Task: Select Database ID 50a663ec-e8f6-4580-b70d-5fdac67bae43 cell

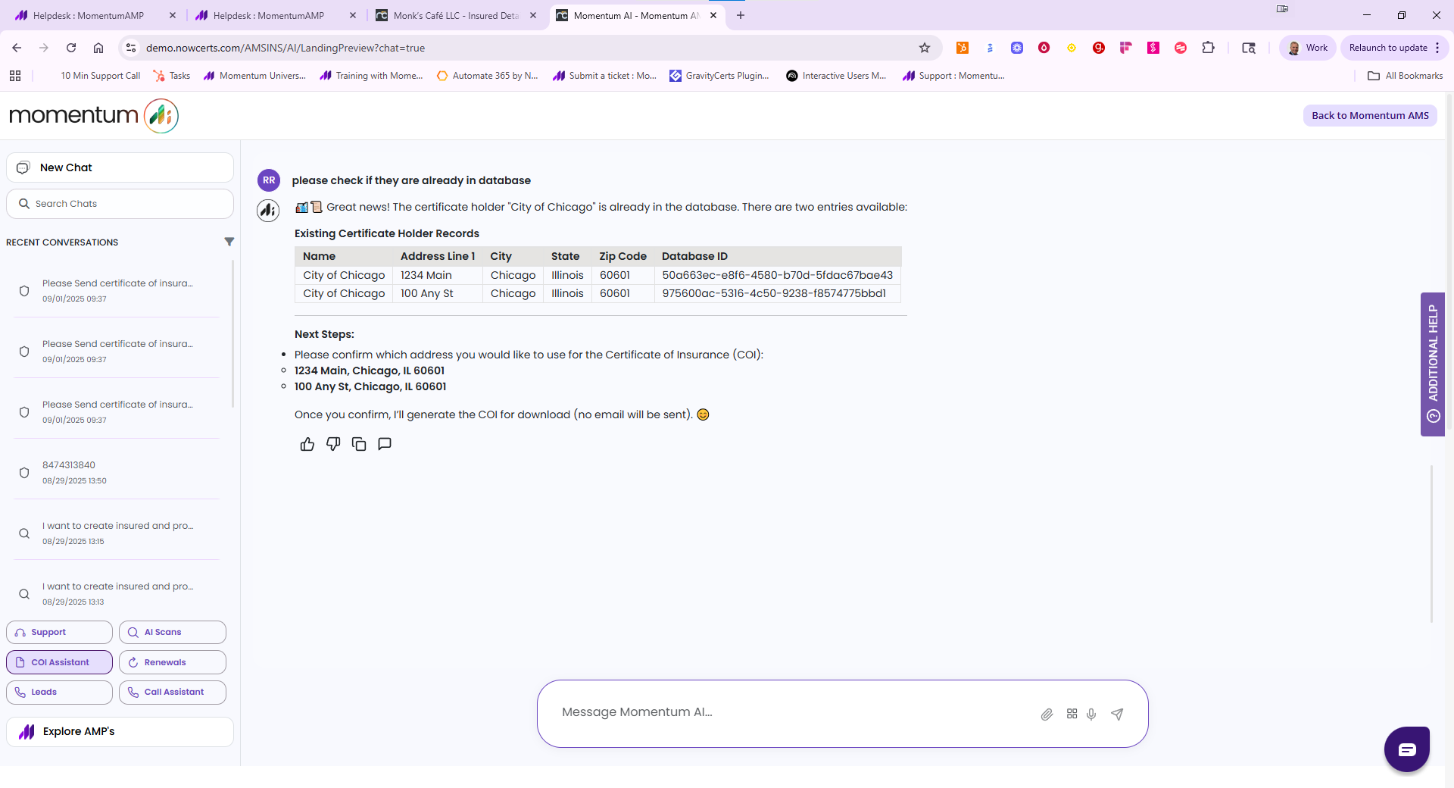Action: tap(778, 275)
